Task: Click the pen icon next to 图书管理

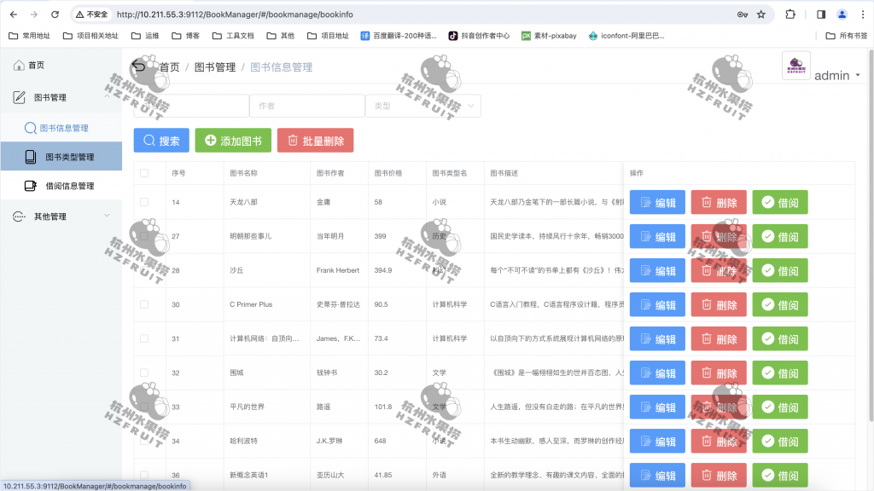Action: point(19,96)
